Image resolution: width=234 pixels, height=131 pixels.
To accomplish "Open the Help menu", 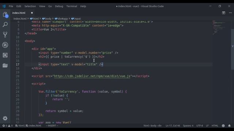I will [83, 6].
